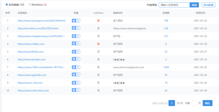Image resolution: width=219 pixels, height=112 pixels.
Task: Click weight badge icon for gaichile.com row
Action: (76, 75)
